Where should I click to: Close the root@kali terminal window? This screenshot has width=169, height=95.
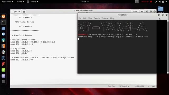[167, 15]
